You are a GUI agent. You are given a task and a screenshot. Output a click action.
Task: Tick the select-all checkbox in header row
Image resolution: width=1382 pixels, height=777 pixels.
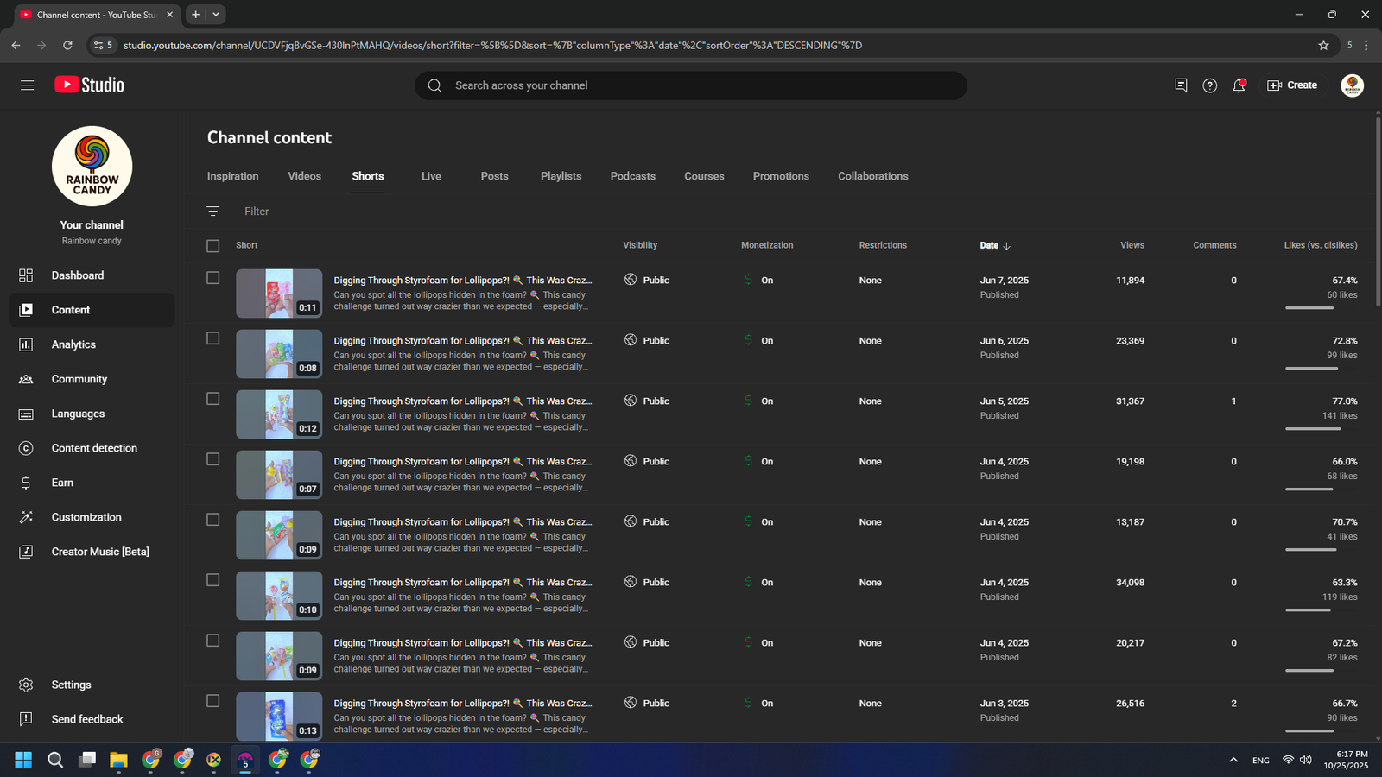tap(213, 246)
